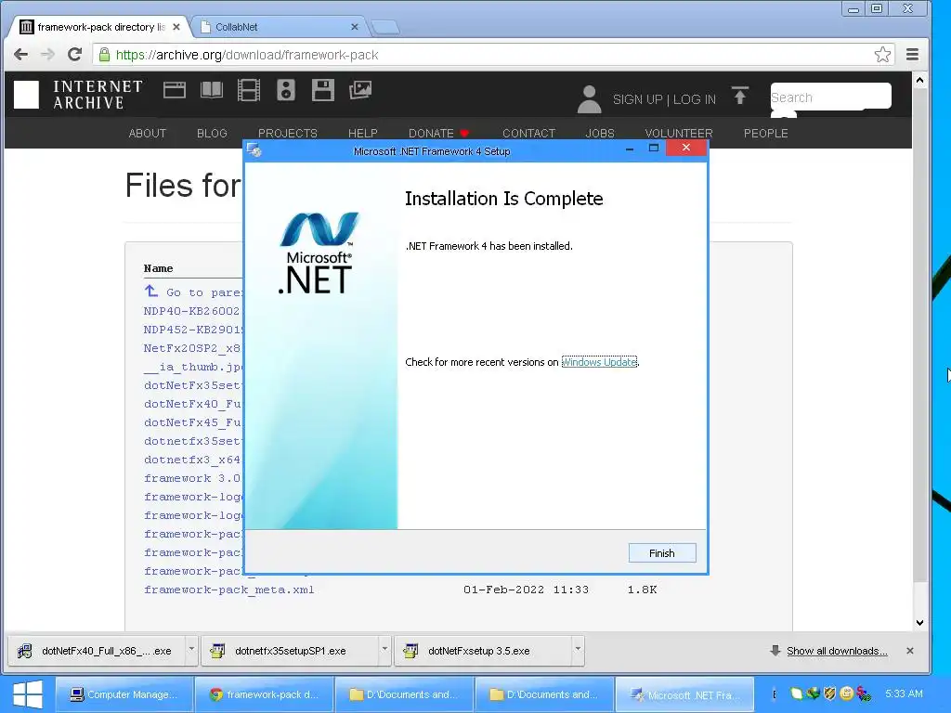Open Internet Archive software floppy icon
This screenshot has width=951, height=713.
tap(322, 90)
